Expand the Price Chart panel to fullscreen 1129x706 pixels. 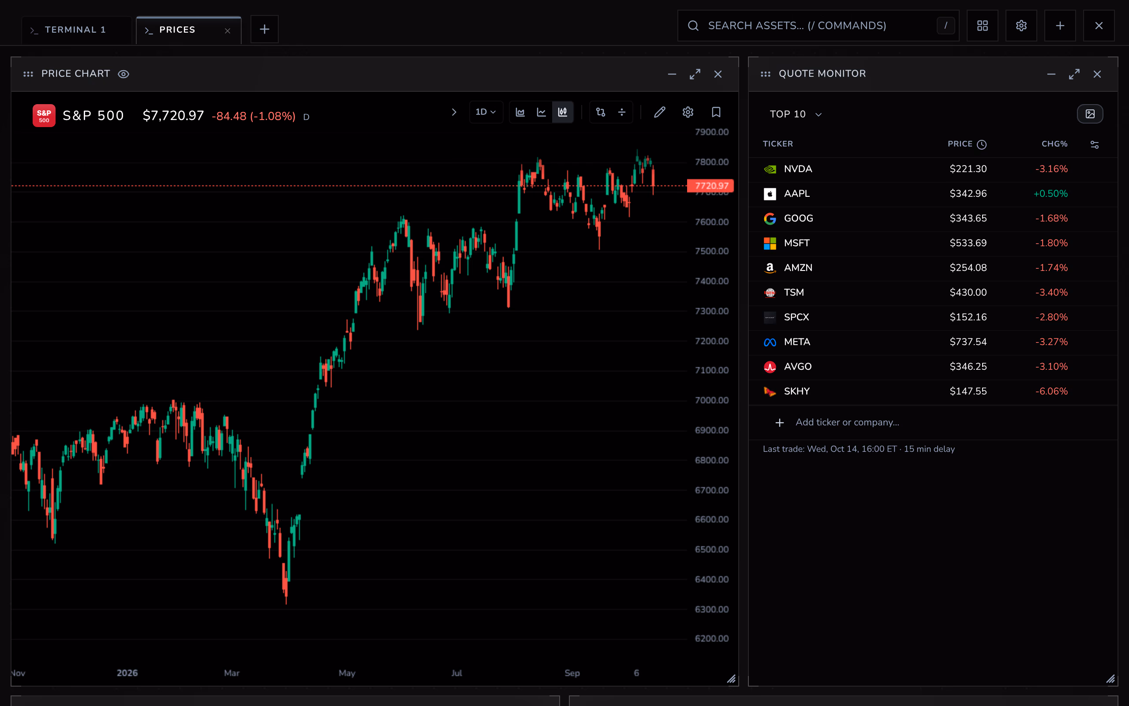[x=695, y=74]
